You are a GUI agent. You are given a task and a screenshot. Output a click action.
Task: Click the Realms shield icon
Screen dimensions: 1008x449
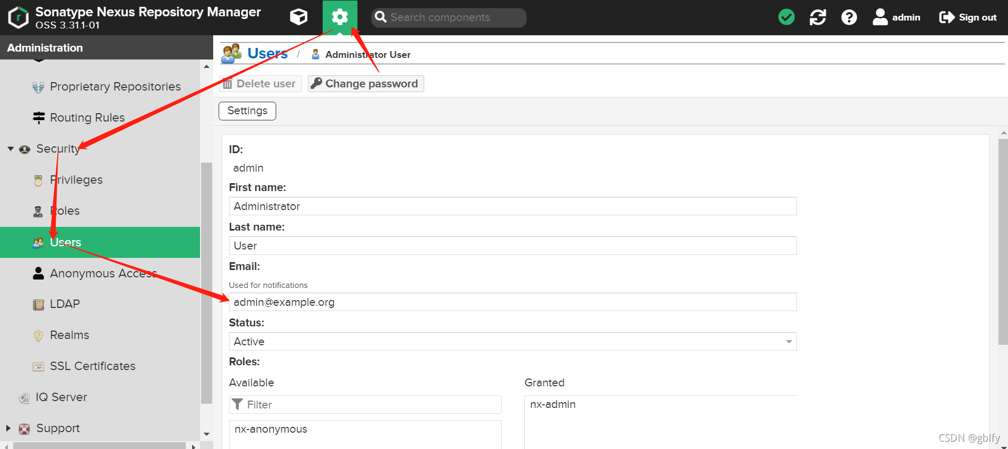pos(38,335)
